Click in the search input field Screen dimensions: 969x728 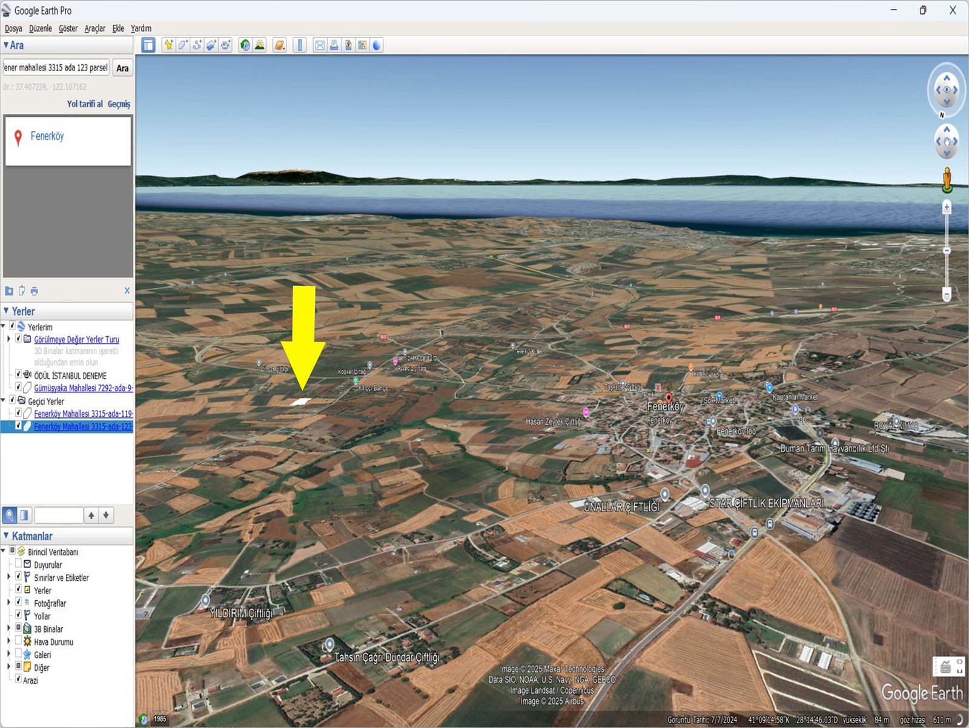(x=56, y=68)
